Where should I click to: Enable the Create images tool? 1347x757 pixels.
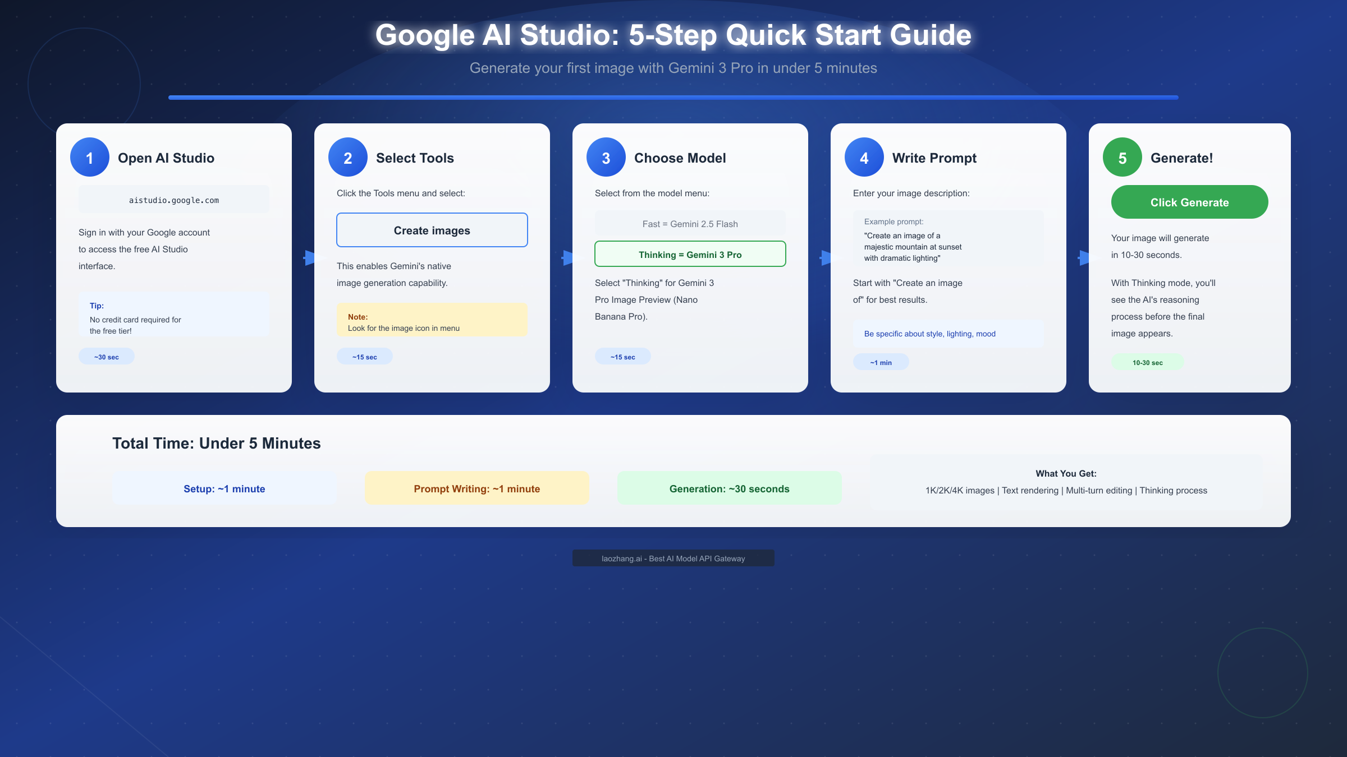[432, 230]
